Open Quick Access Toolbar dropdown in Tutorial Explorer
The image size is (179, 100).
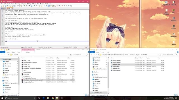pyautogui.click(x=8, y=50)
